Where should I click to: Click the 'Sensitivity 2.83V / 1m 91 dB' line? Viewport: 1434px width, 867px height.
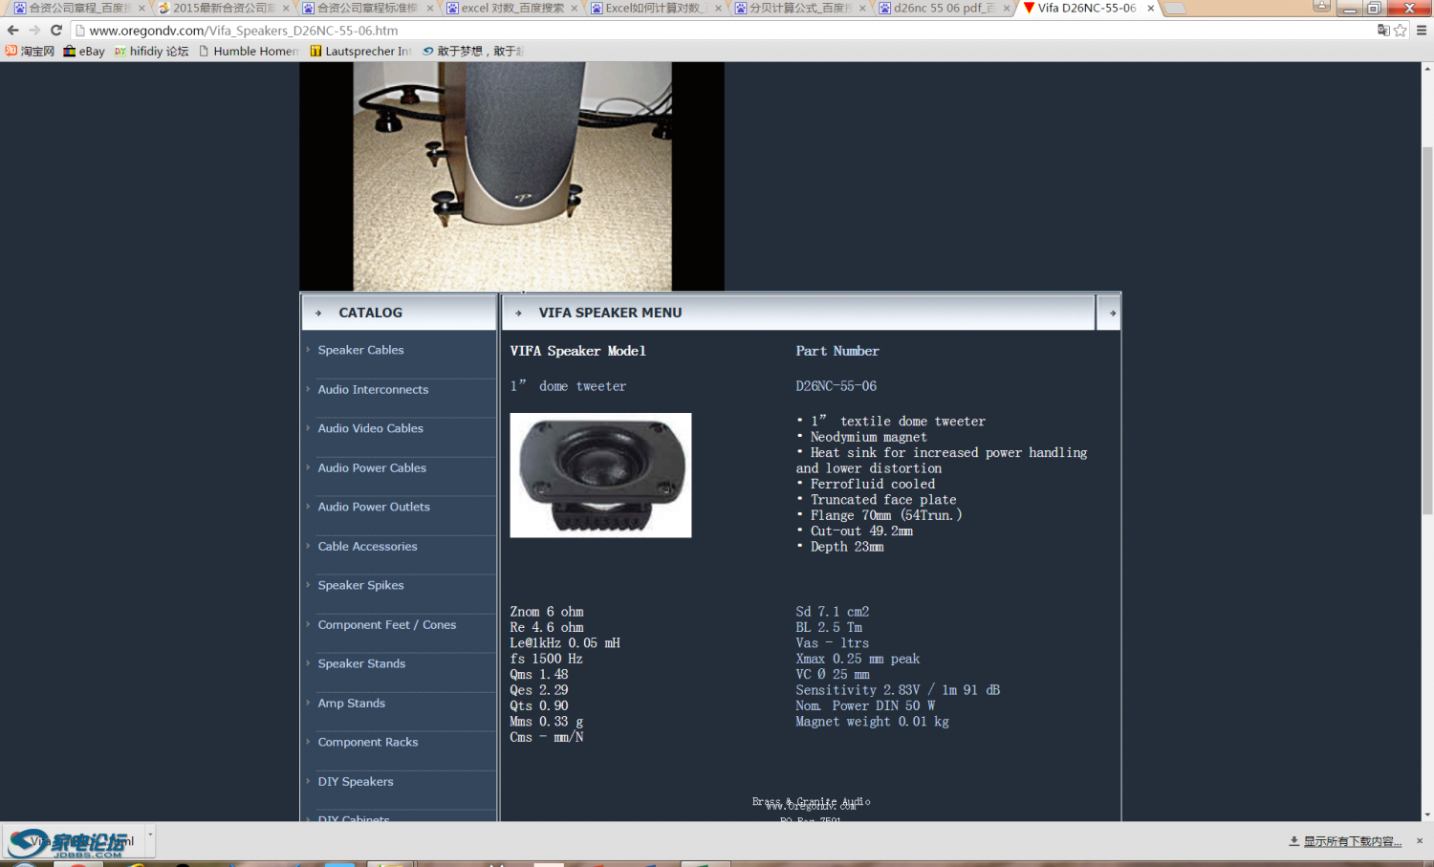click(x=898, y=690)
